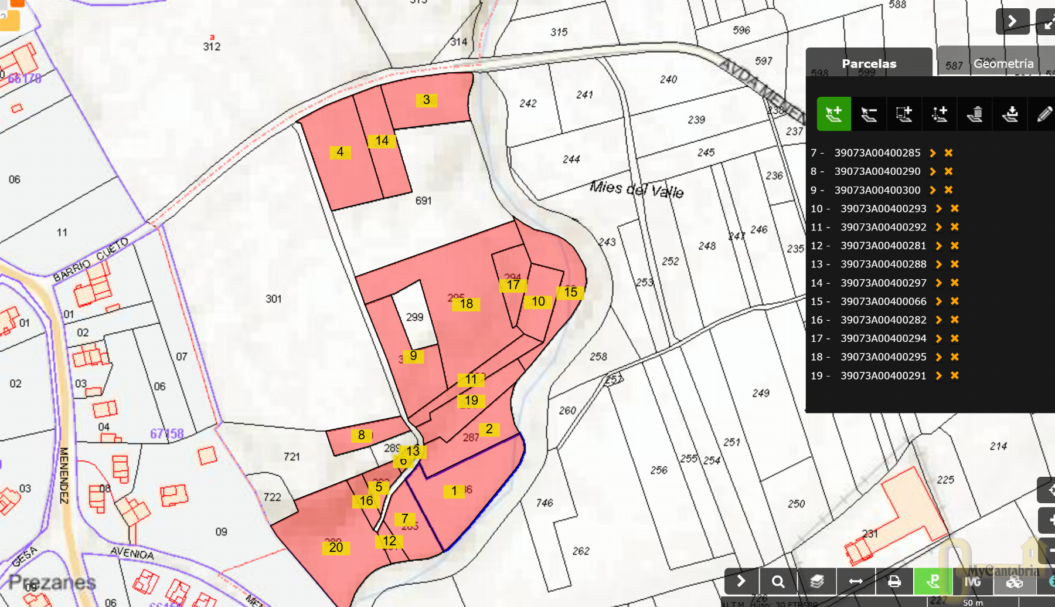Print the current map view
Screen dimensions: 1055x607
point(894,581)
